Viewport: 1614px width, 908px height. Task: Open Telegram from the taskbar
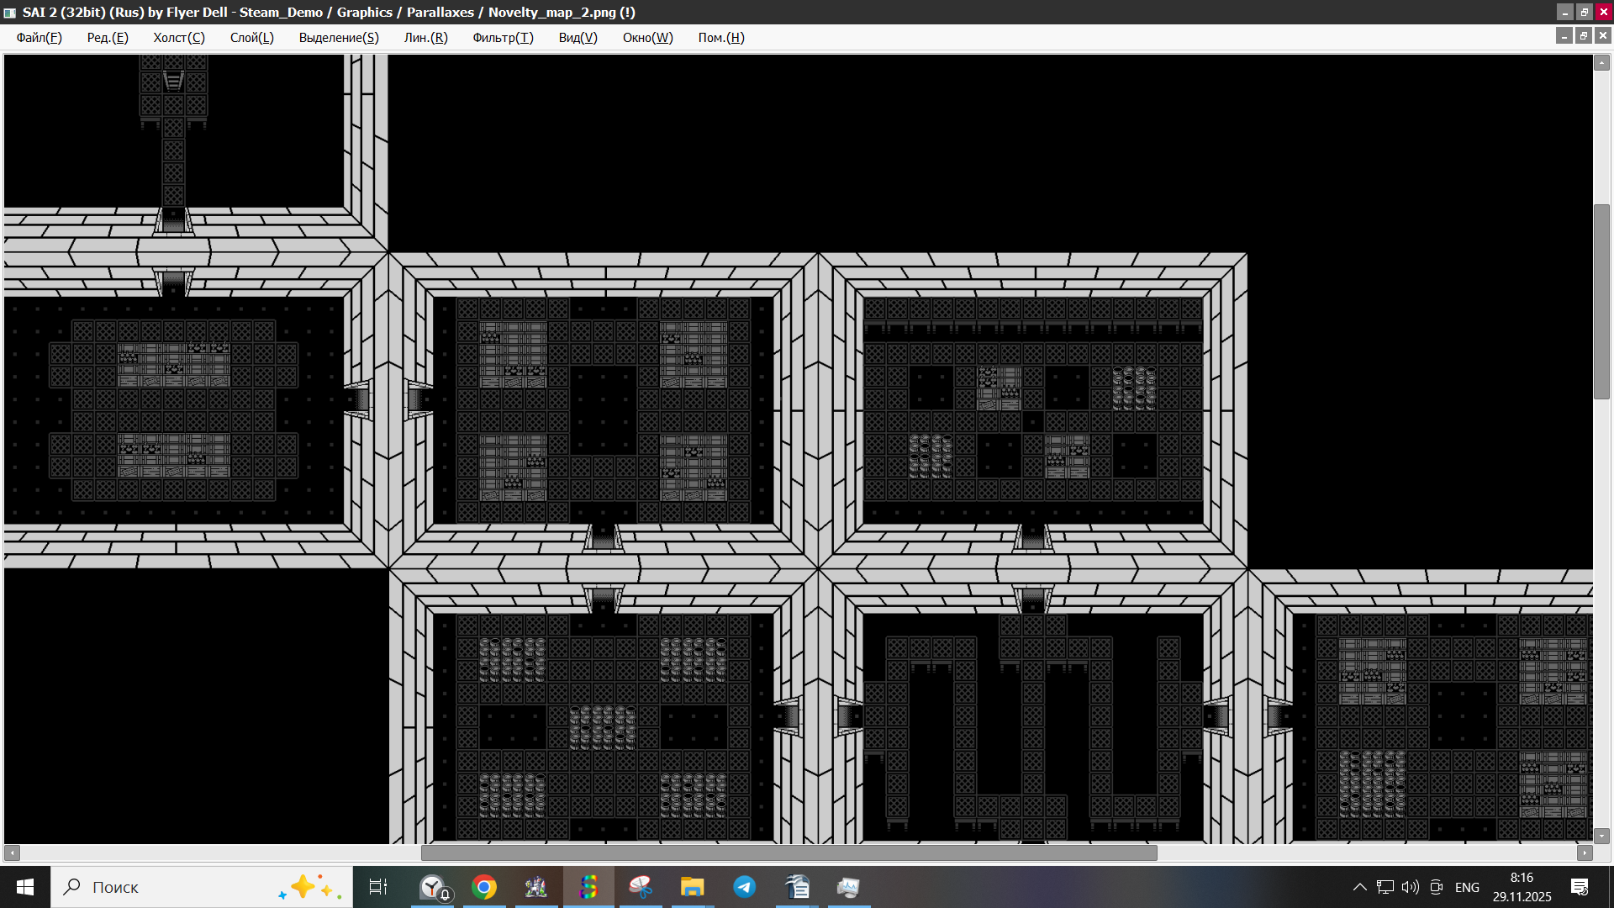744,887
